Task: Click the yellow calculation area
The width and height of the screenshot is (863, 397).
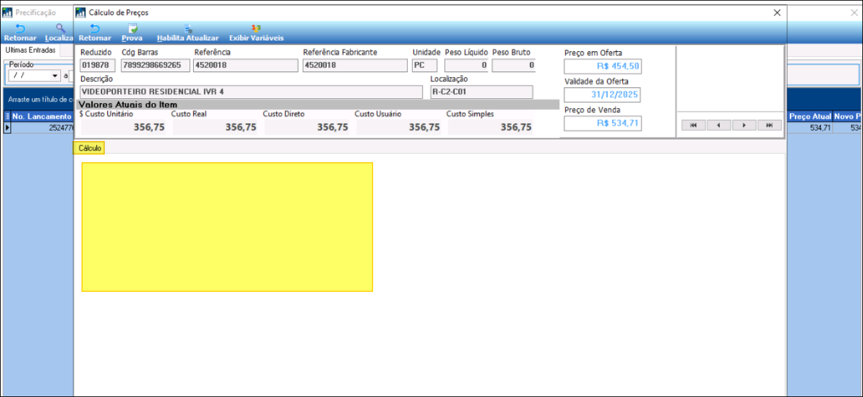Action: 227,227
